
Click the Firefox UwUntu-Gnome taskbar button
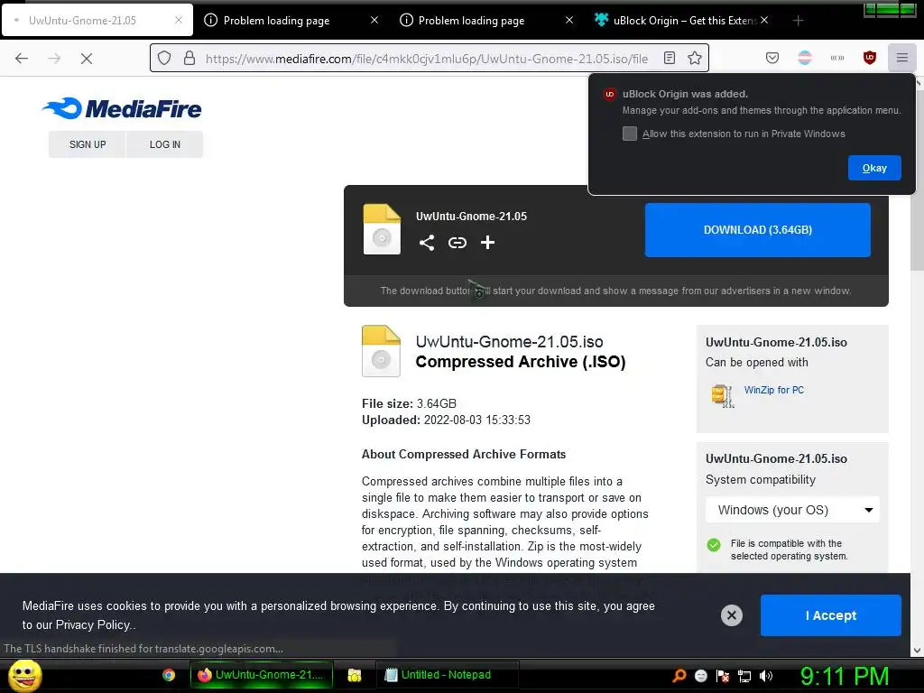coord(263,675)
